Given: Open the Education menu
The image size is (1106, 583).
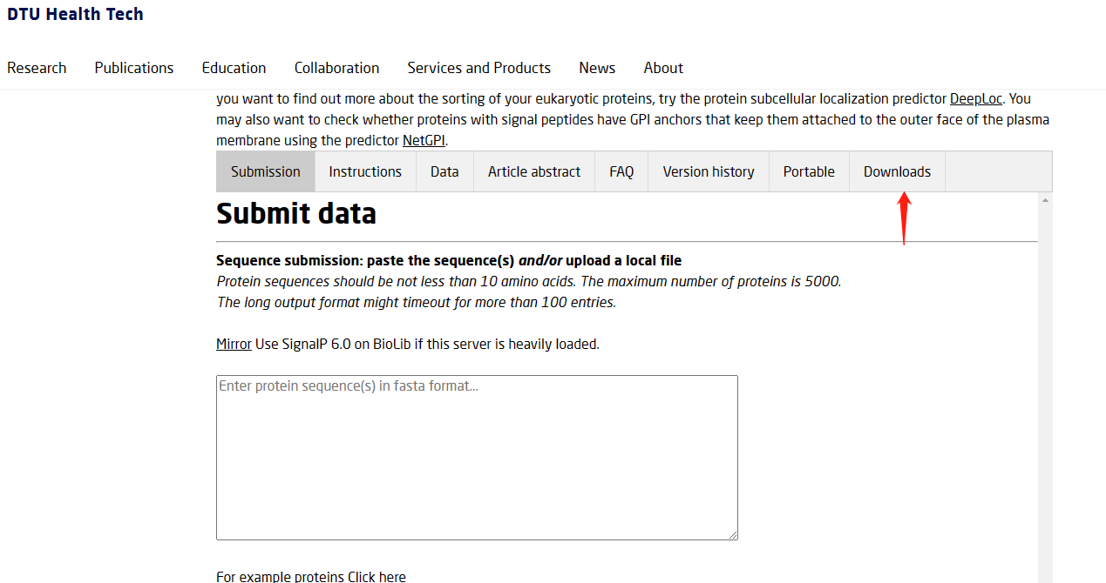Looking at the screenshot, I should pos(234,68).
